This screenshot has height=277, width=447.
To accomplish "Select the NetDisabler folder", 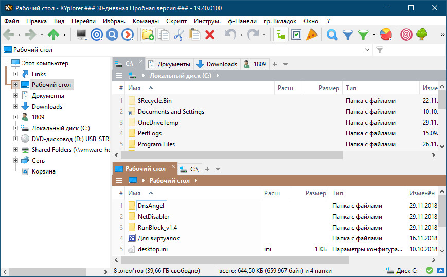I will [154, 217].
